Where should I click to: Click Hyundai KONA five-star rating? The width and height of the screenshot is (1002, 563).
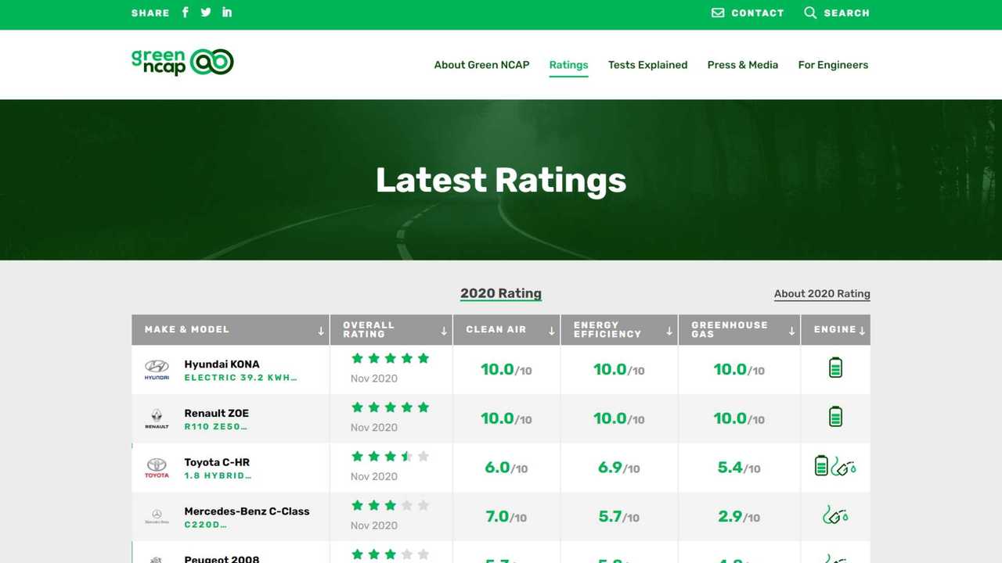391,358
